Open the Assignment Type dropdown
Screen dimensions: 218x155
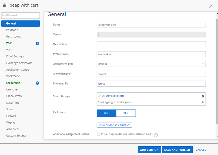(x=151, y=64)
